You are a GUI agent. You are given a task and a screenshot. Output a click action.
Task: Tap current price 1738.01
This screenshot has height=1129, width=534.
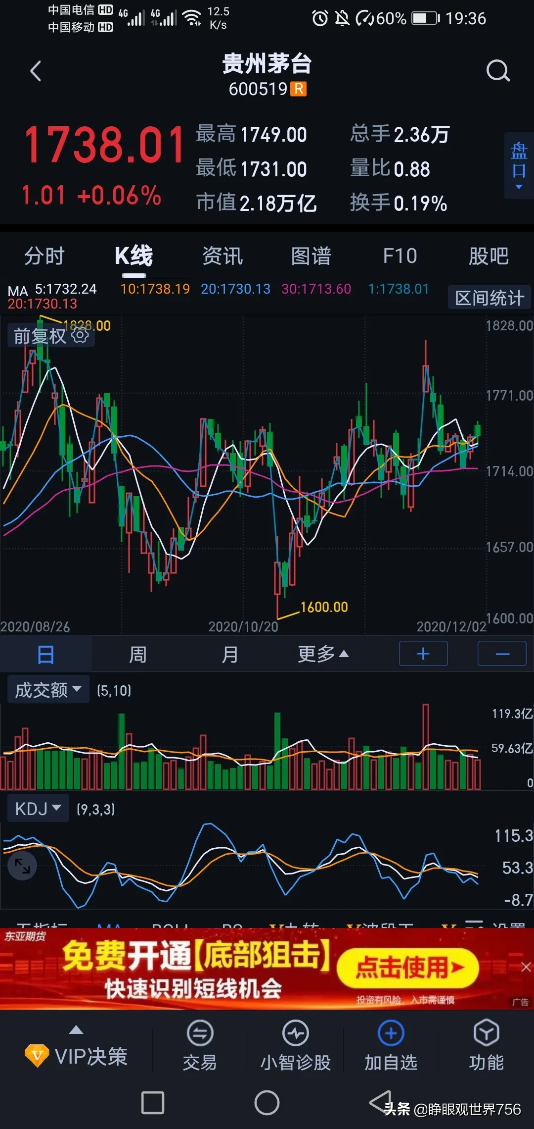tap(104, 144)
